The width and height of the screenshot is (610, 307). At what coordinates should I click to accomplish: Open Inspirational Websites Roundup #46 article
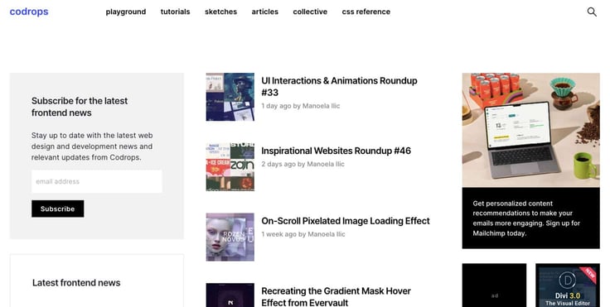(336, 151)
